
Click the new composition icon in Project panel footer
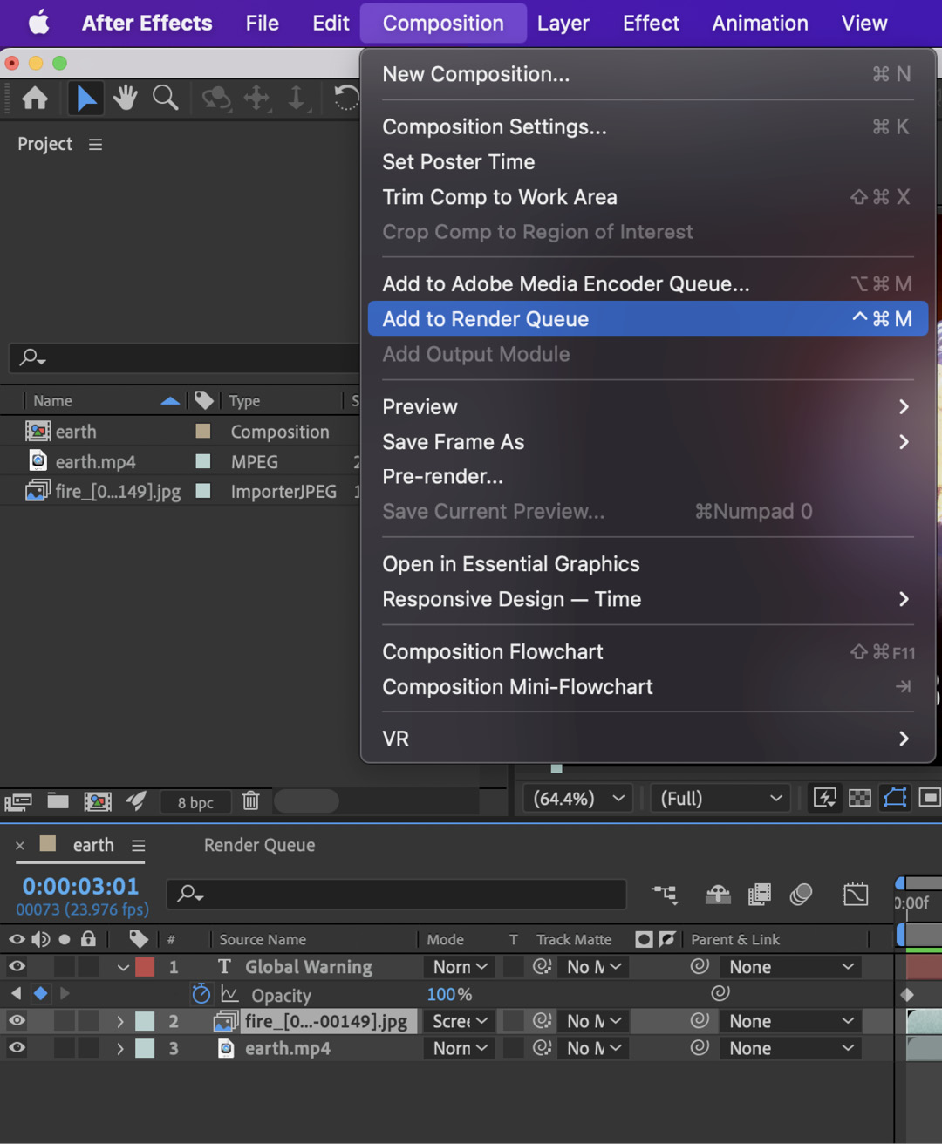(x=97, y=801)
